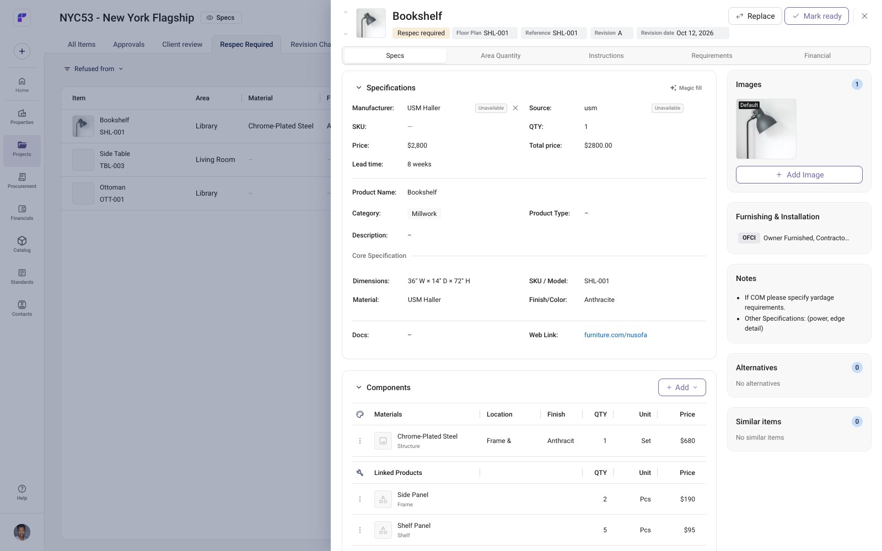Click the Add Image button
Screen dimensions: 882x551
click(x=799, y=175)
